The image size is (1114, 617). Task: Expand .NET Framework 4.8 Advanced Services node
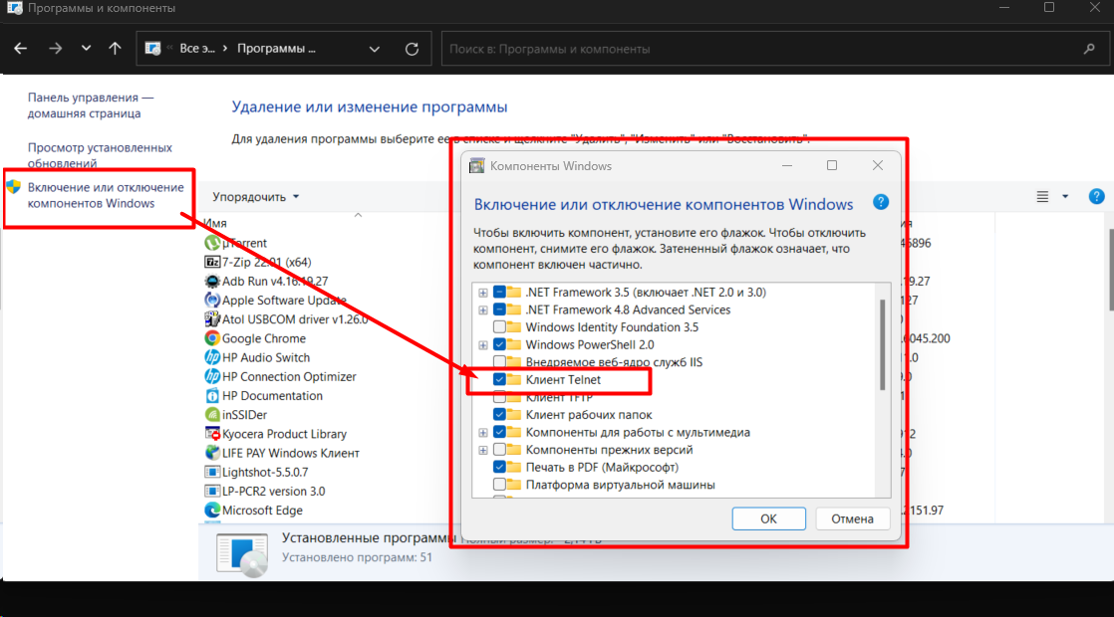point(483,310)
